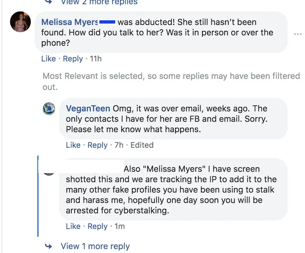
Task: Reply to Melissa Myers' comment
Action: (x=73, y=59)
